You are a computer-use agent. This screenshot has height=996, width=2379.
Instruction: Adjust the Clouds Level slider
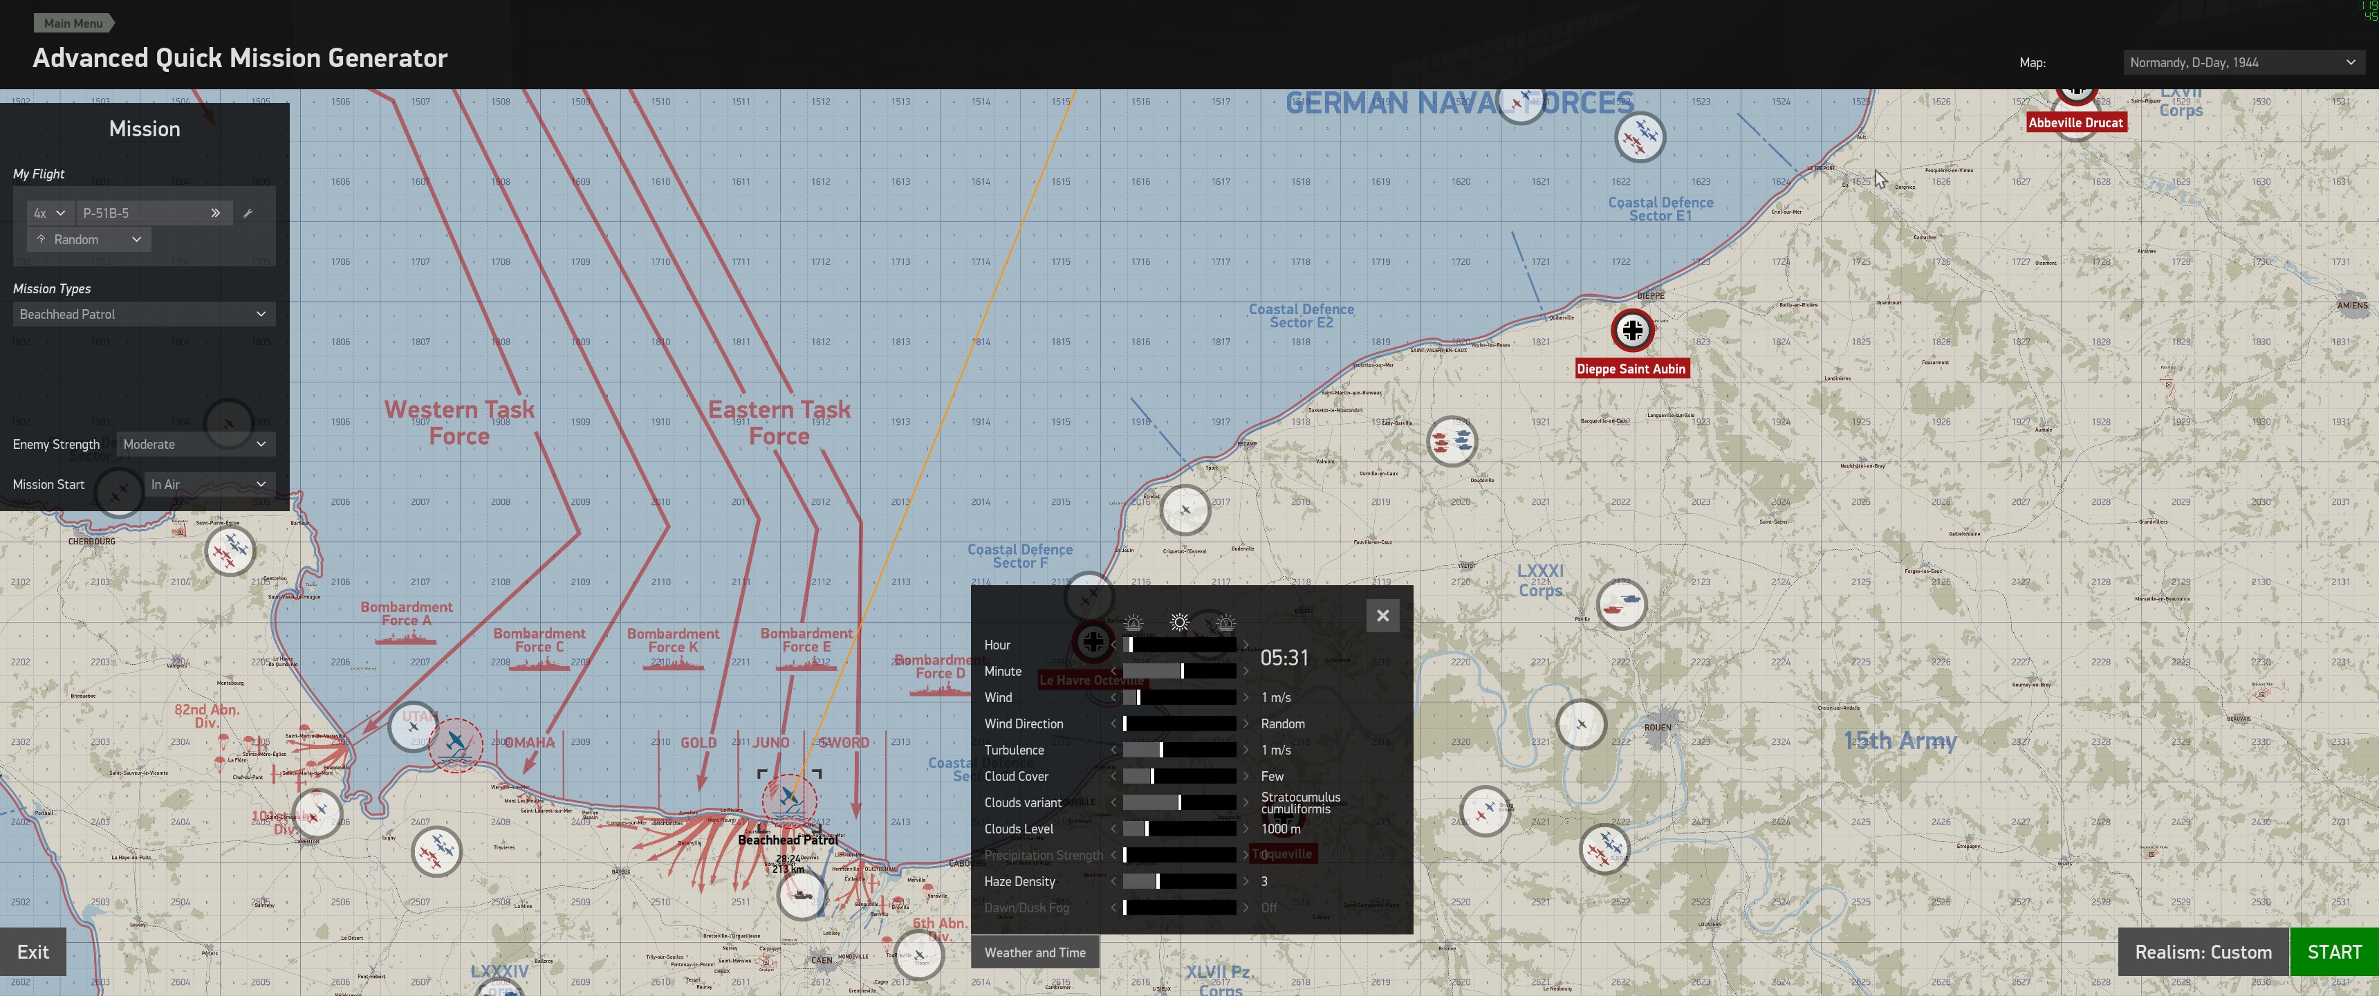(x=1179, y=829)
